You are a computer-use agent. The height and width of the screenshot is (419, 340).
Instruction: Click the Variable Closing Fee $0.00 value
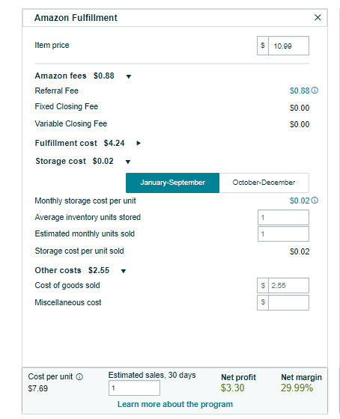(x=300, y=124)
